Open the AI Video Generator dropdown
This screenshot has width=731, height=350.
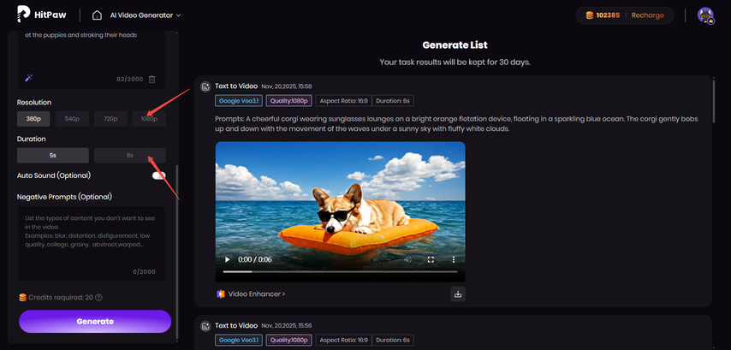click(145, 15)
